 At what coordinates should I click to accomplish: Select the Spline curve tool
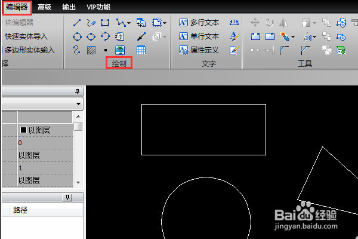point(76,50)
